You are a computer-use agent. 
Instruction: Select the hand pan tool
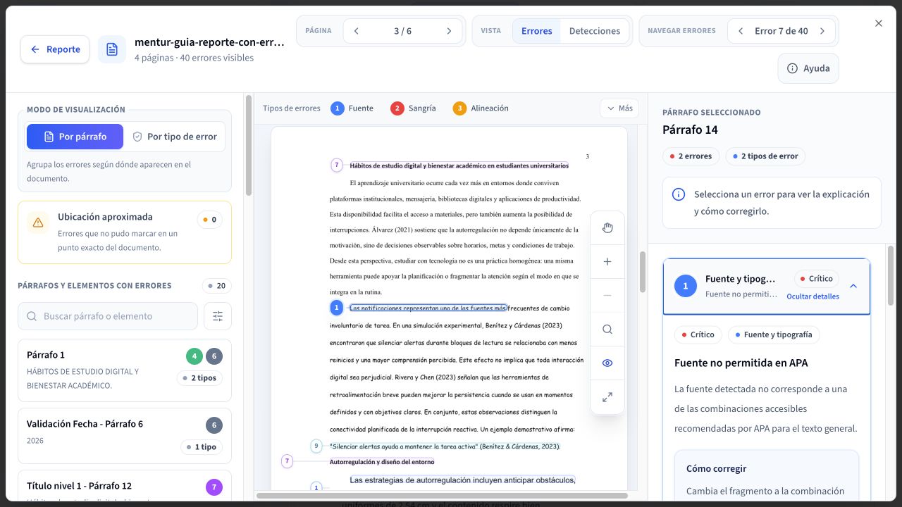click(607, 227)
